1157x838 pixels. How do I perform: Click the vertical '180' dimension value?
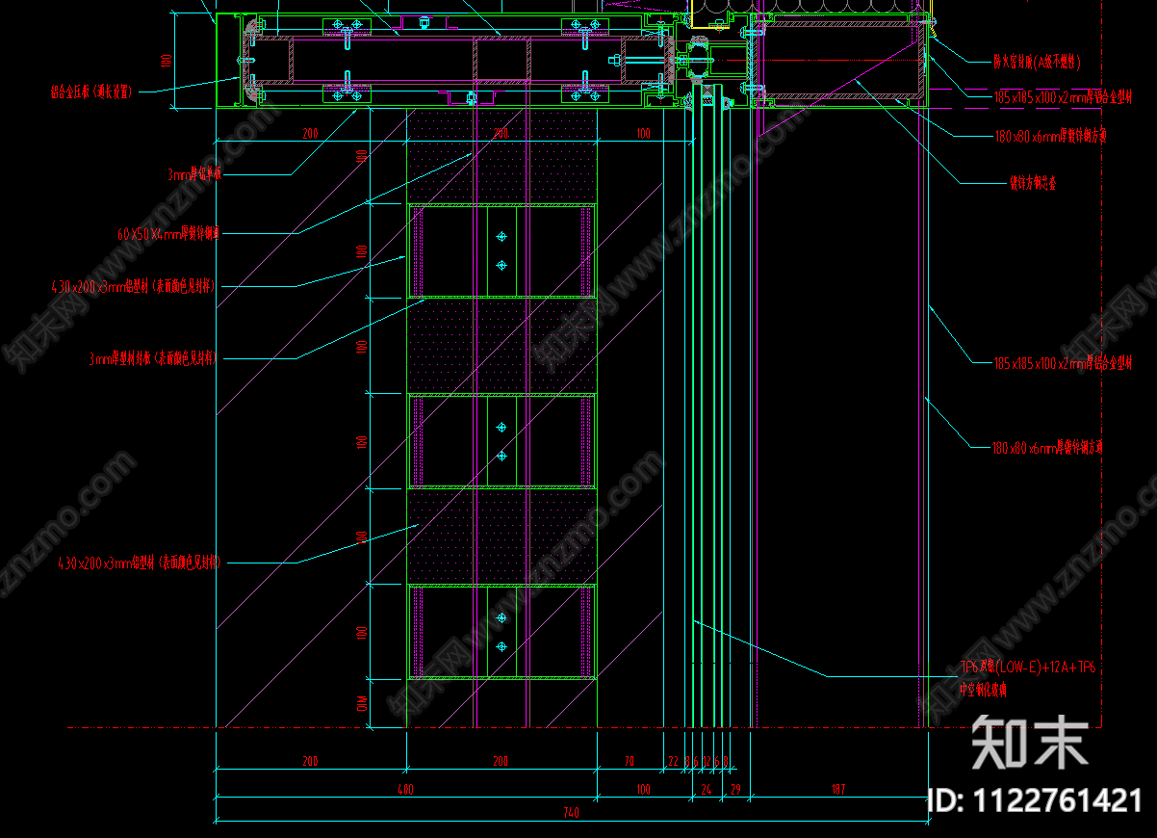click(167, 61)
